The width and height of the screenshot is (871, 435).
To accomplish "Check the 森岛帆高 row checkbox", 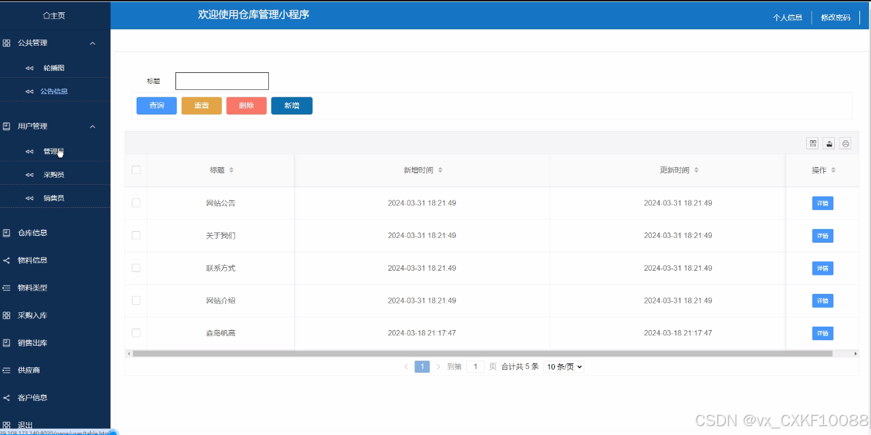I will click(136, 333).
